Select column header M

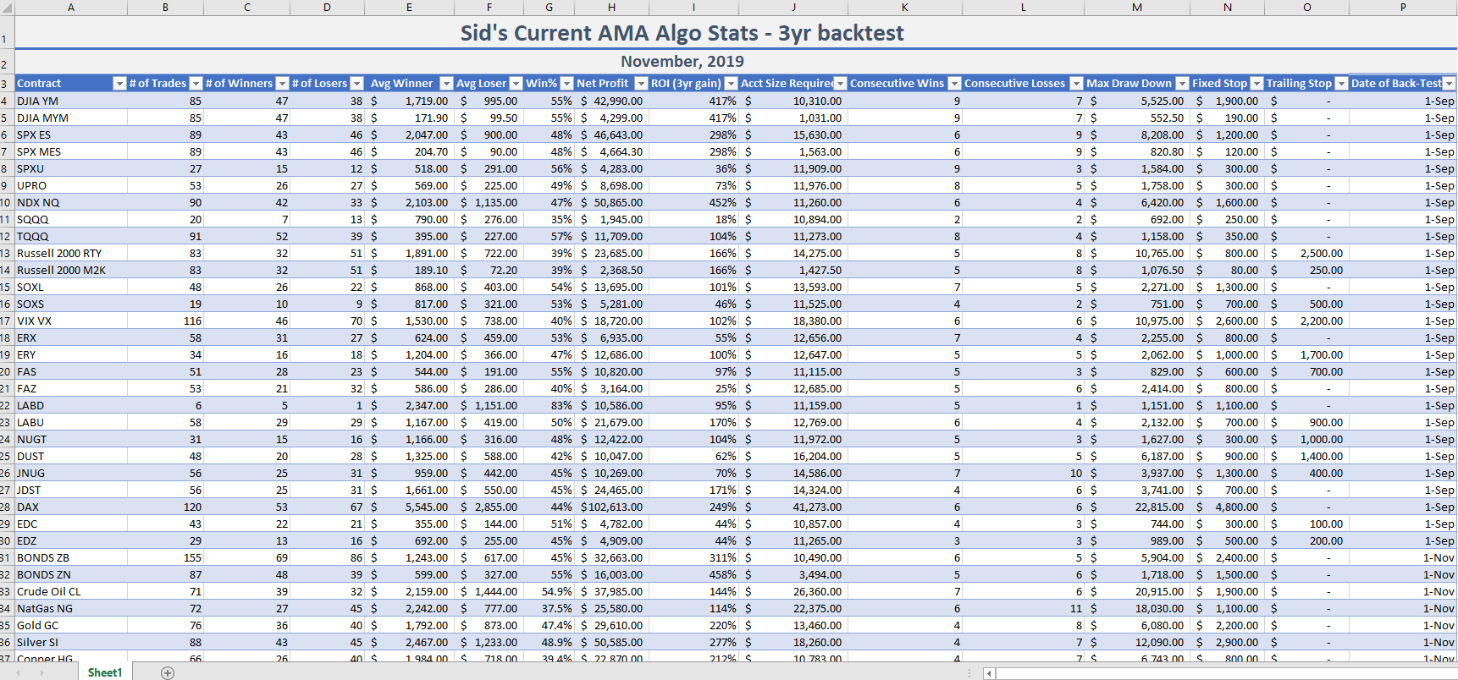click(x=1137, y=8)
